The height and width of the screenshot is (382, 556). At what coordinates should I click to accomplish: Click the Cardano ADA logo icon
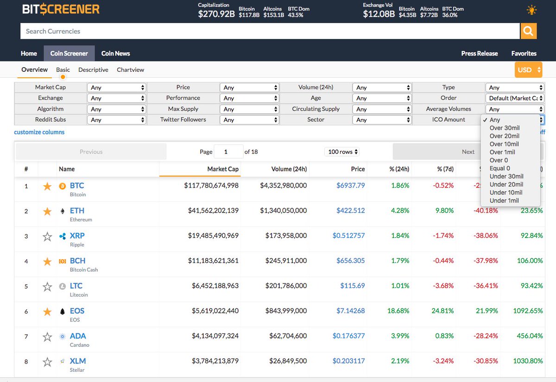pos(63,336)
